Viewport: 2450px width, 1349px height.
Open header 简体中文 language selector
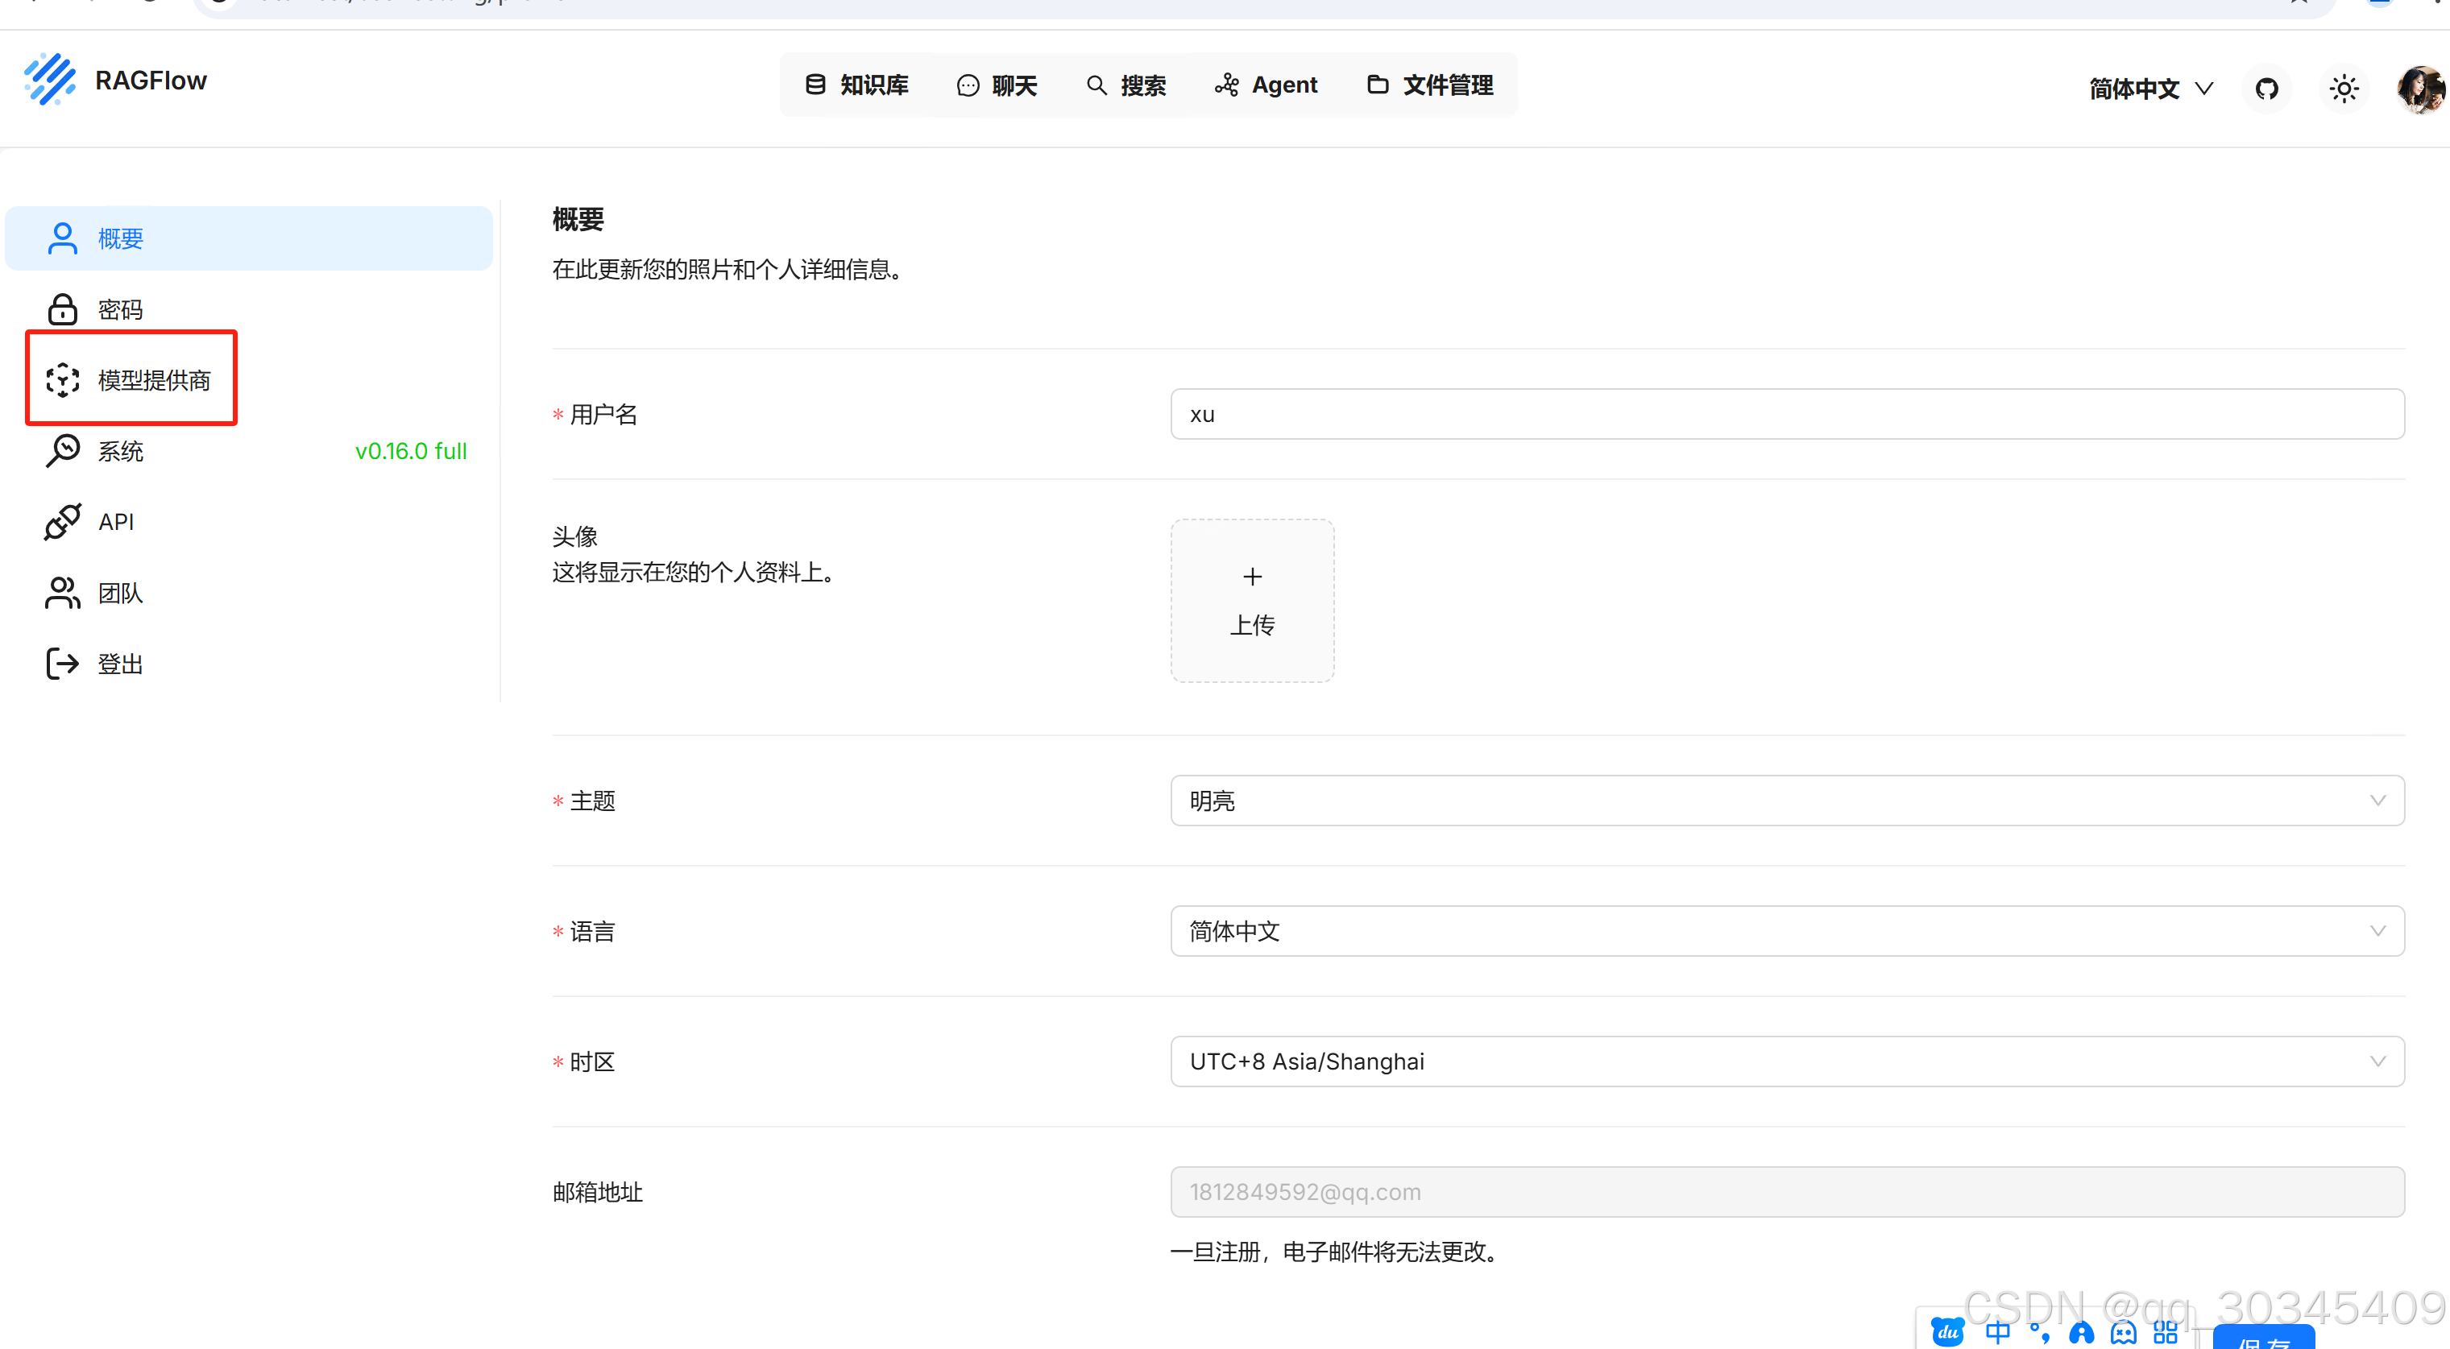point(2149,89)
